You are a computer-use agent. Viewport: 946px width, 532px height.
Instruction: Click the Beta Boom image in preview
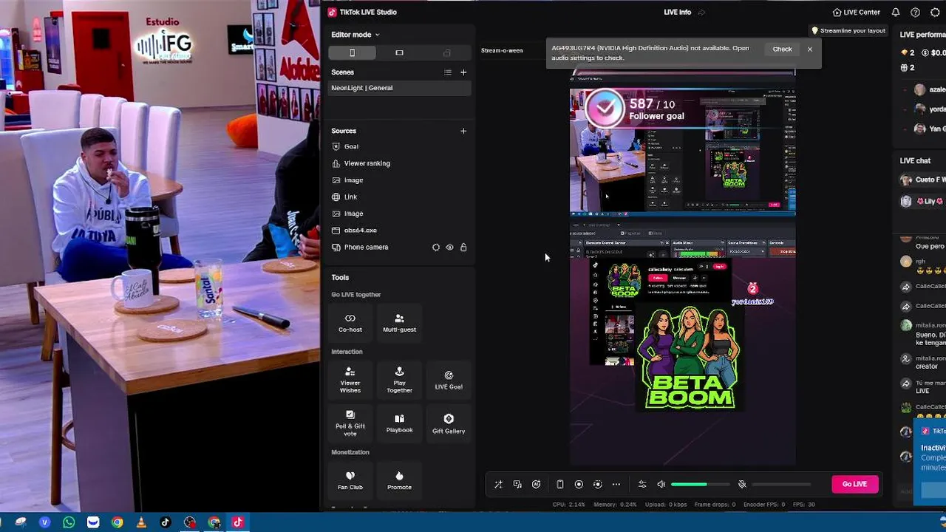tap(690, 358)
